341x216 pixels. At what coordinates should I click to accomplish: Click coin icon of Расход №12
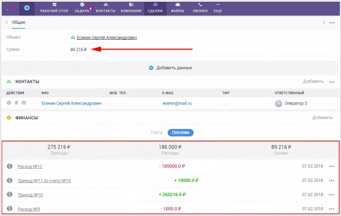(10, 166)
